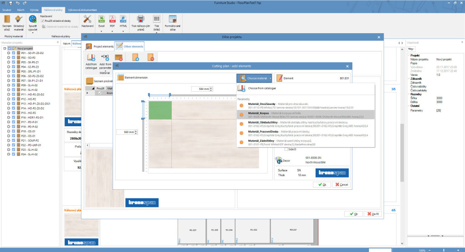Save project from quick access toolbar

point(11,3)
